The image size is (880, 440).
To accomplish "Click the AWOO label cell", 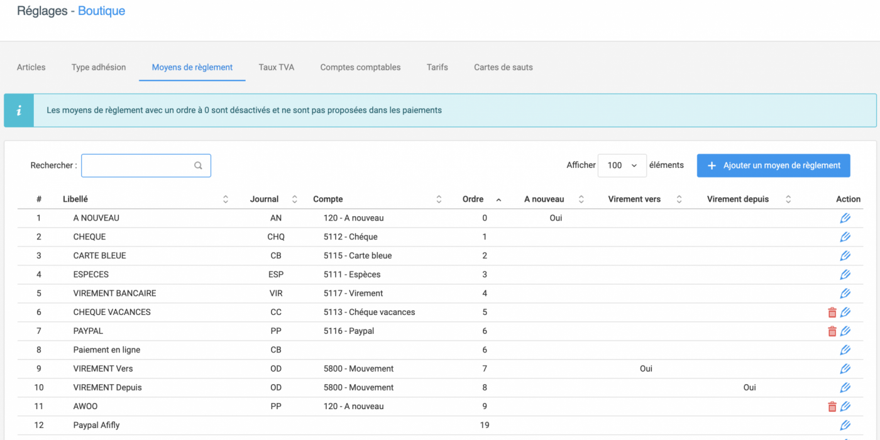I will point(85,407).
